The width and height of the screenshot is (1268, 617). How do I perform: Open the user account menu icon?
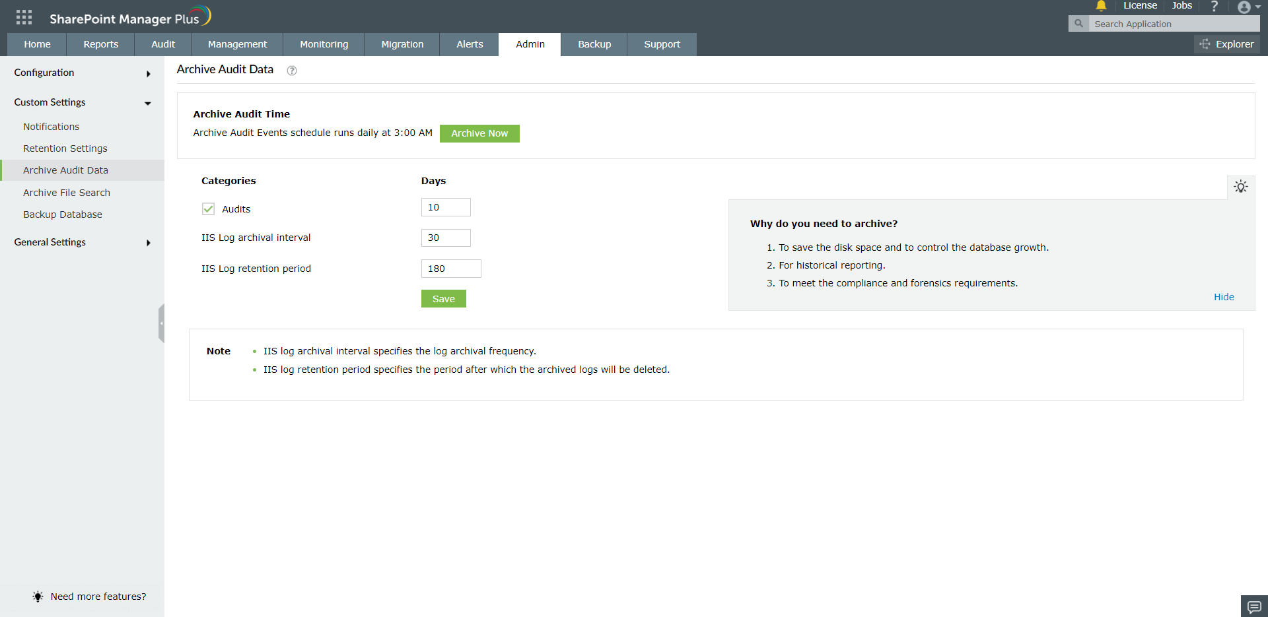pyautogui.click(x=1246, y=7)
